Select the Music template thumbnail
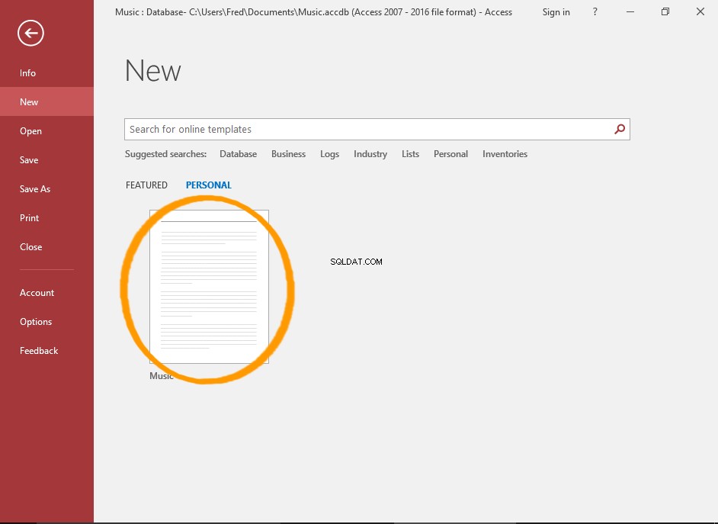718x524 pixels. 210,287
